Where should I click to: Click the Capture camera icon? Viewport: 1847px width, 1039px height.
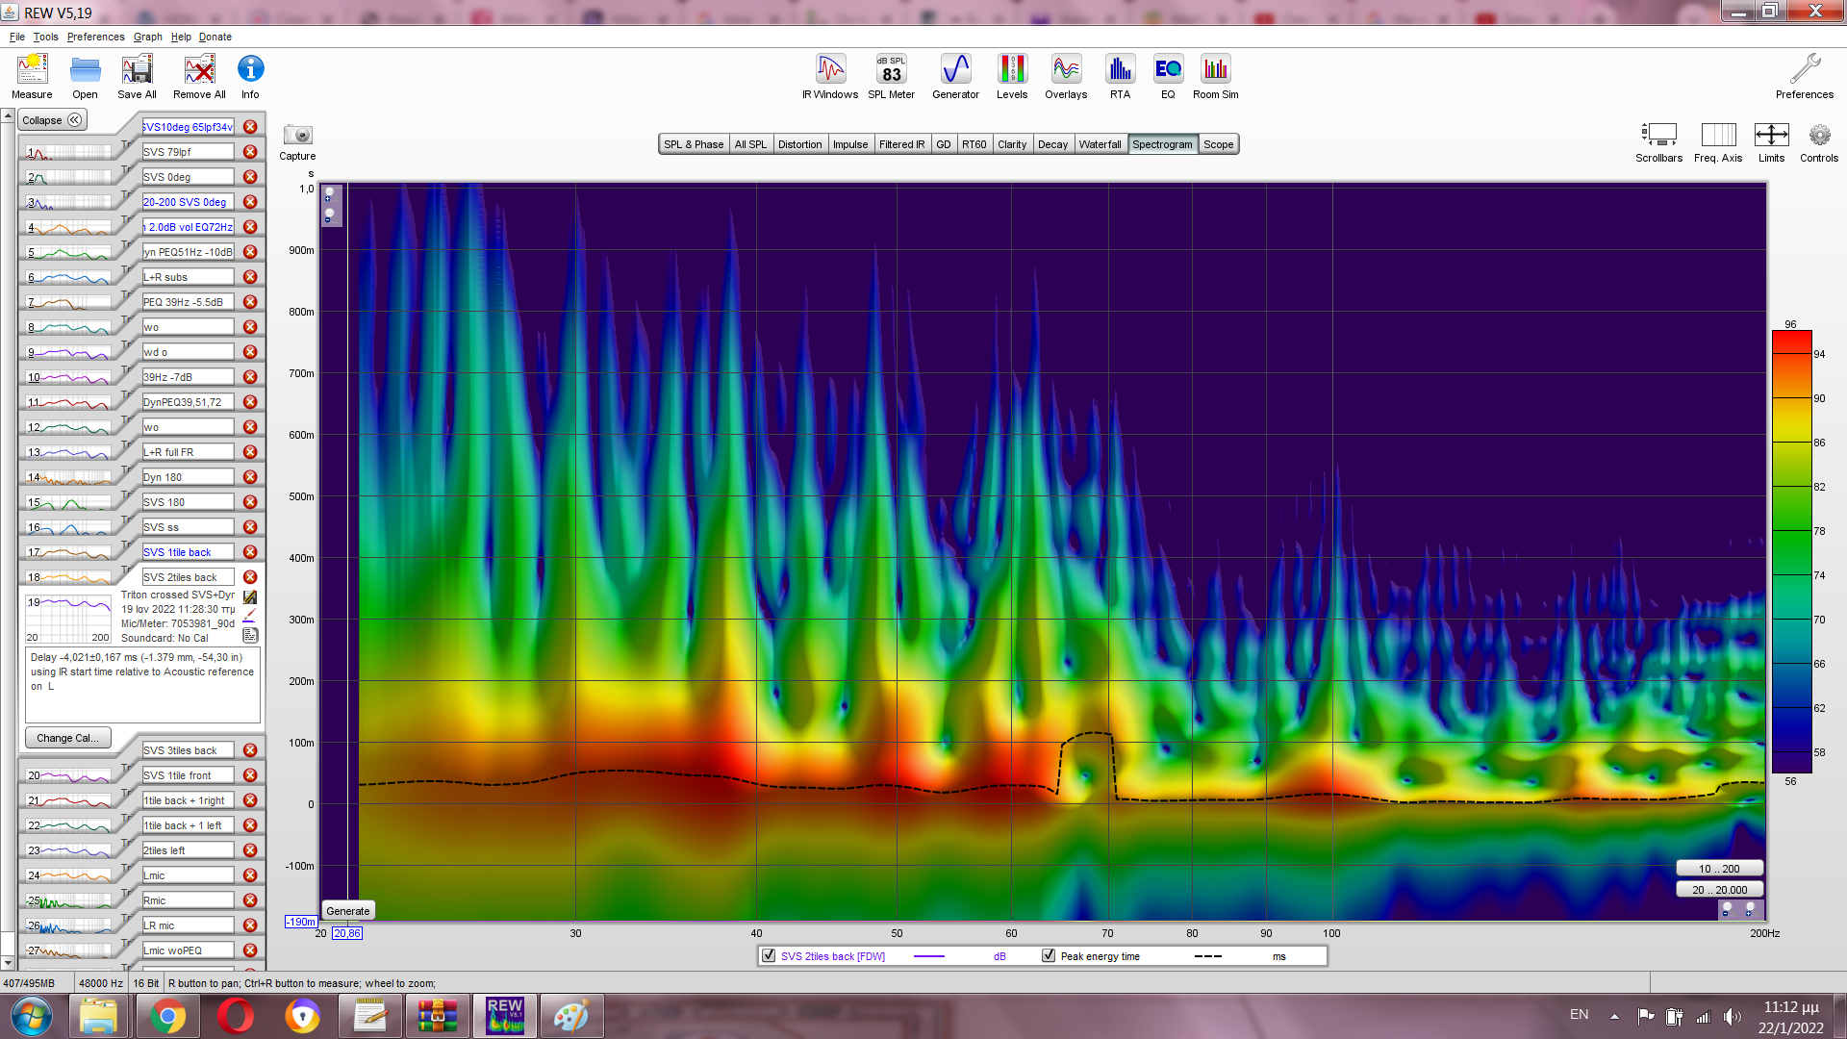297,136
